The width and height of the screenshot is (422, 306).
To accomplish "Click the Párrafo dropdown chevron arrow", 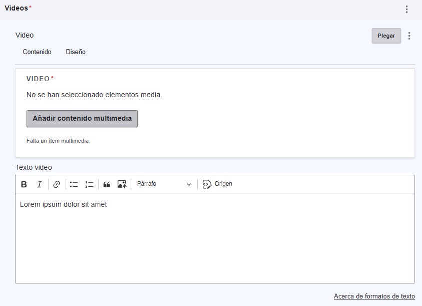I will click(x=189, y=184).
